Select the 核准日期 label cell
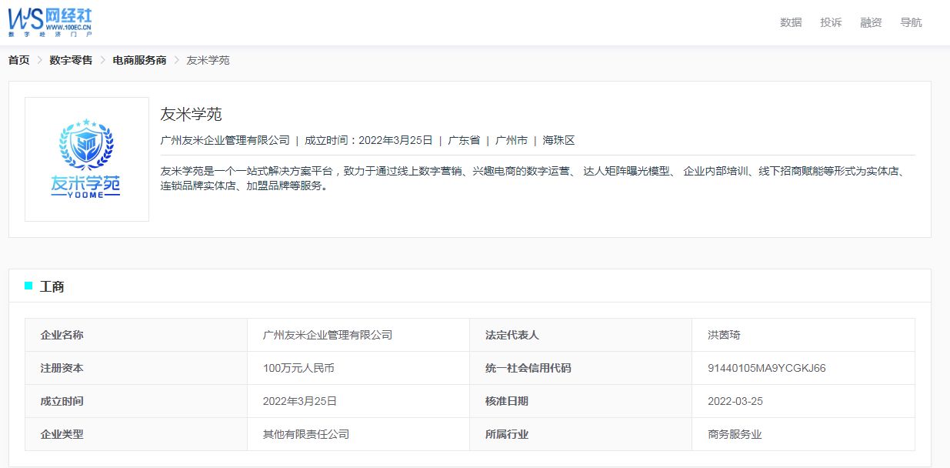The image size is (950, 468). 581,401
